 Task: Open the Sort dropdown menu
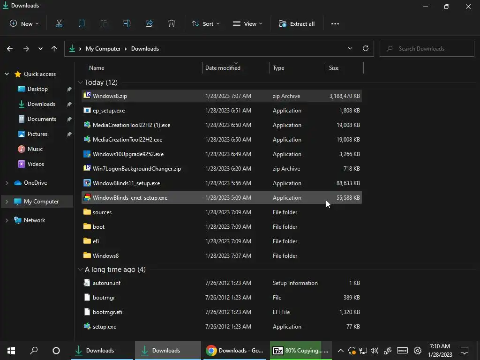point(205,24)
